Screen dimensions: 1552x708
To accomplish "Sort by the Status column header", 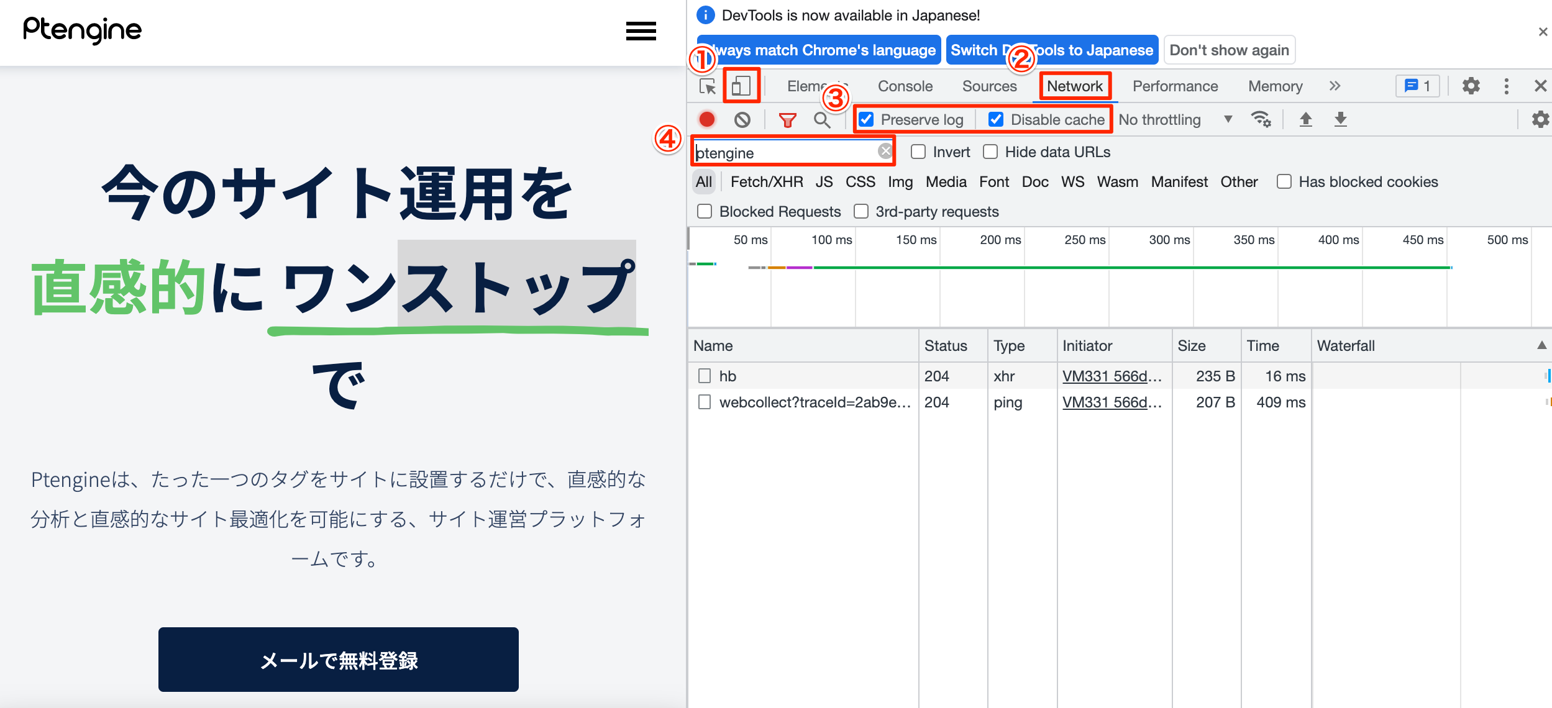I will click(x=953, y=345).
